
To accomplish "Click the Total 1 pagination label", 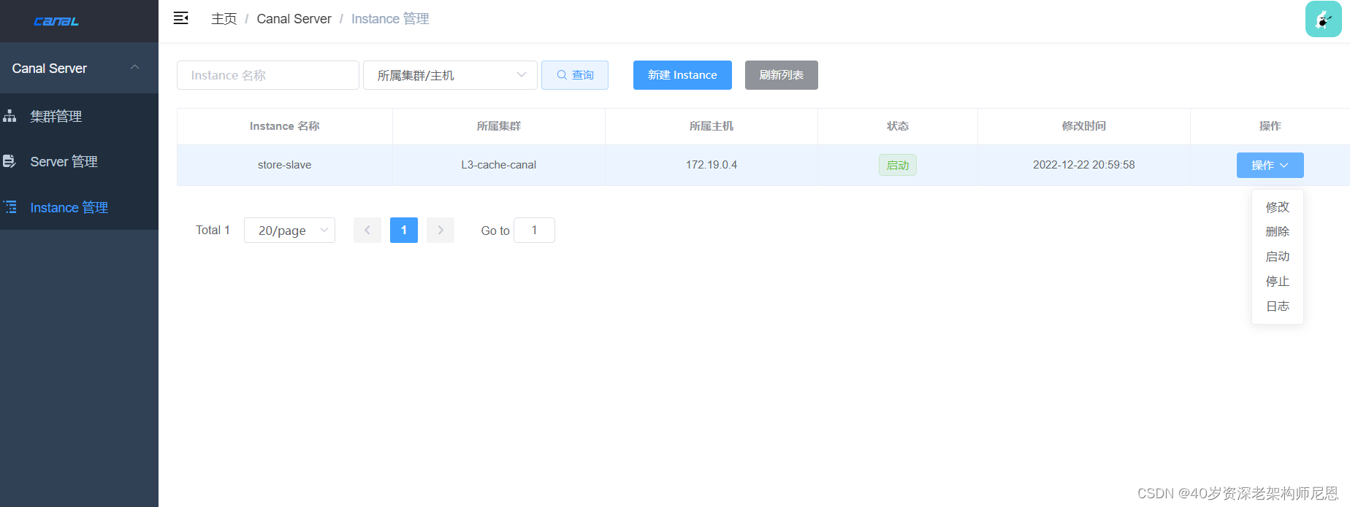I will pyautogui.click(x=213, y=230).
